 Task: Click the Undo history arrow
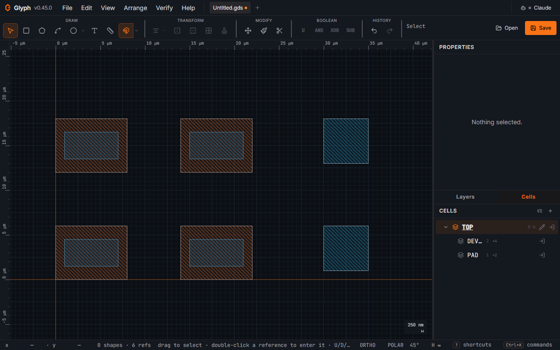(x=374, y=31)
